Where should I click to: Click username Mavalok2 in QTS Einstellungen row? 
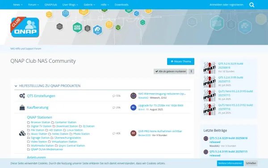(x=143, y=98)
